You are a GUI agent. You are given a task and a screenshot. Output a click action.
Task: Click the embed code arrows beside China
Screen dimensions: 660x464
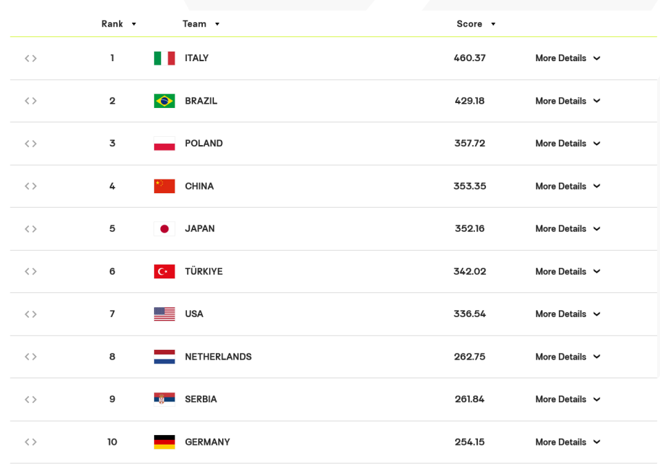point(30,186)
